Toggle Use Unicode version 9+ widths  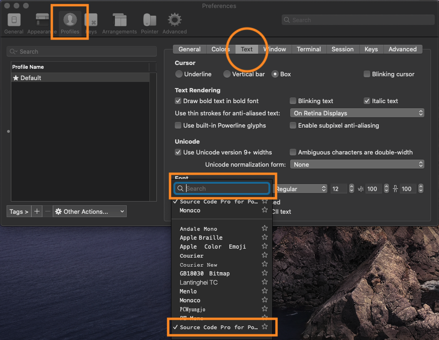point(178,152)
